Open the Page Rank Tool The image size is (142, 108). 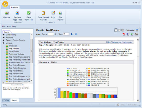click(x=29, y=13)
